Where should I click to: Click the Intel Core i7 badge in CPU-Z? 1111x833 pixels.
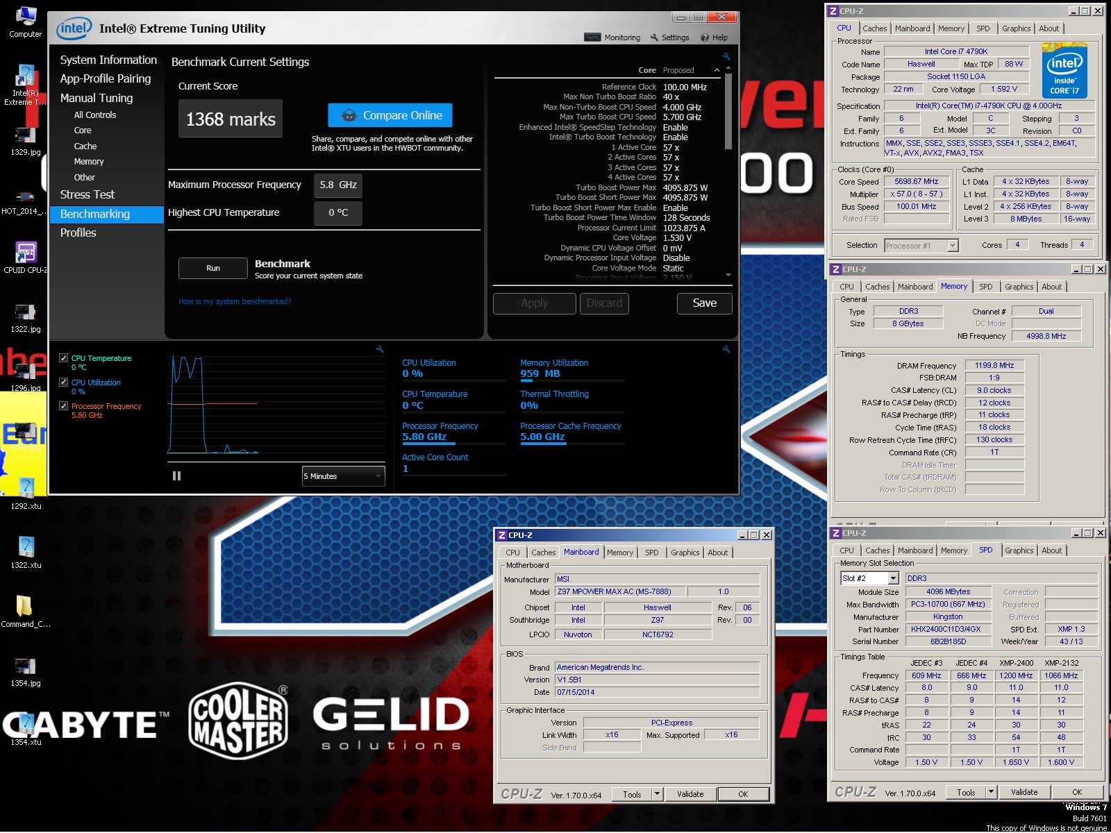(1064, 70)
